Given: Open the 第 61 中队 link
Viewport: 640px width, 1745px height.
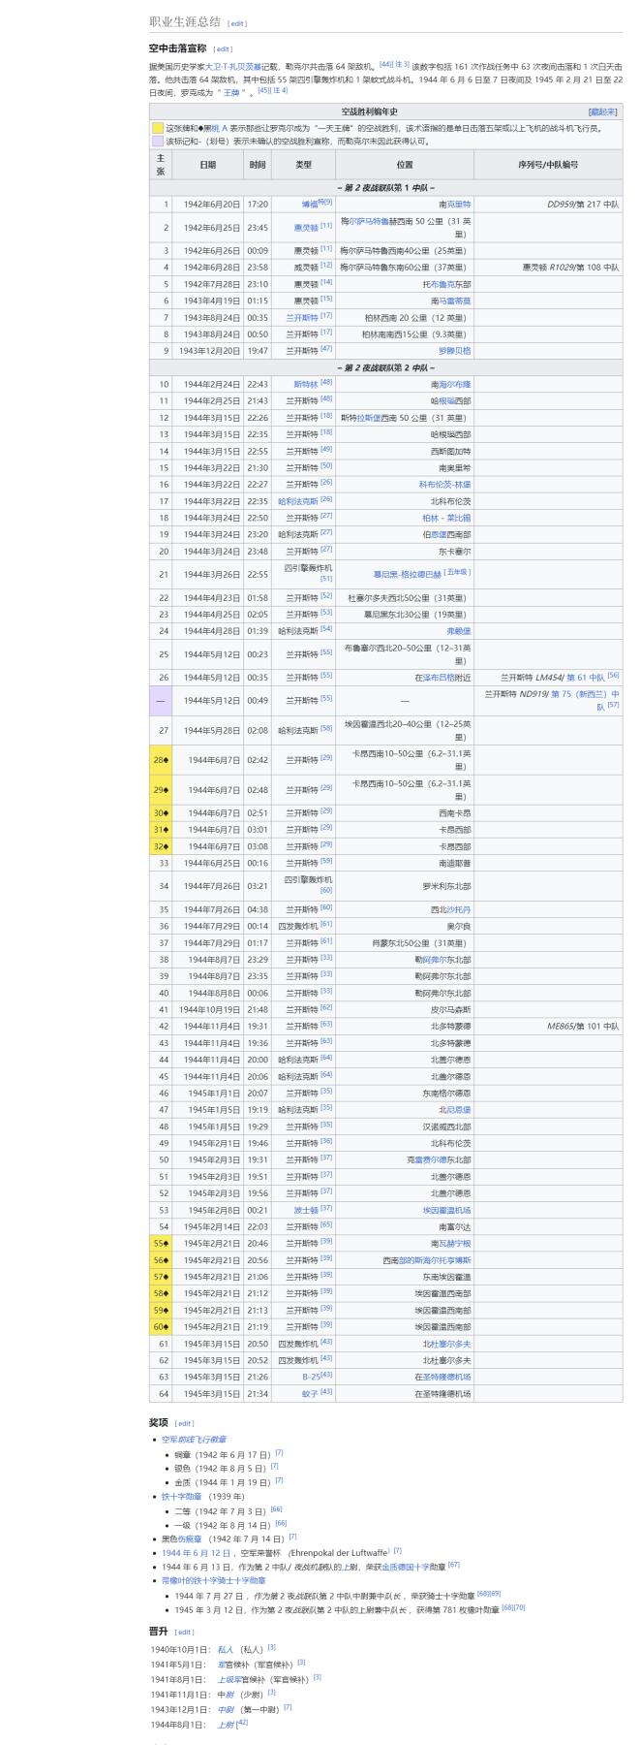Looking at the screenshot, I should 586,677.
